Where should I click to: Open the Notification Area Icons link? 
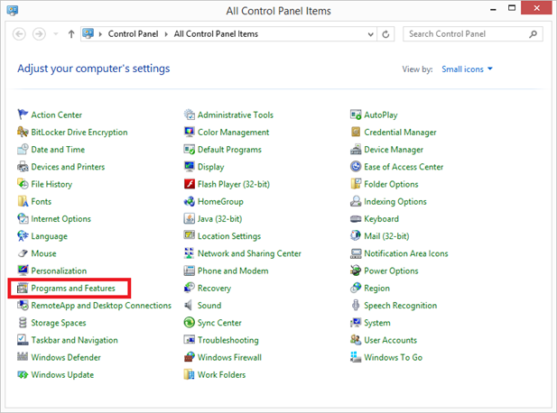(406, 253)
